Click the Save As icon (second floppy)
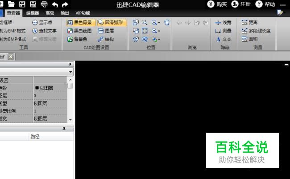The height and width of the screenshot is (179, 290). point(33,4)
